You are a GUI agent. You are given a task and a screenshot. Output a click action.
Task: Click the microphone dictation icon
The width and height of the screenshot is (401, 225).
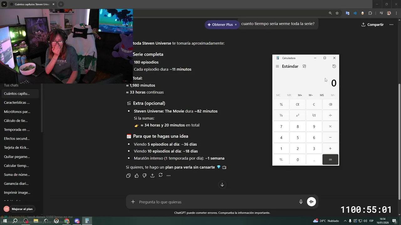coord(301,202)
